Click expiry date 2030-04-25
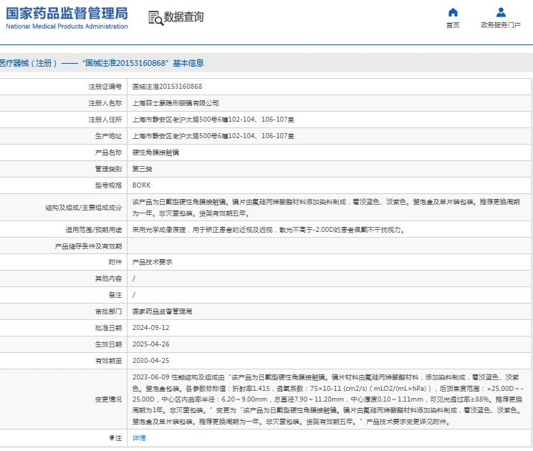The height and width of the screenshot is (451, 533). (x=150, y=361)
